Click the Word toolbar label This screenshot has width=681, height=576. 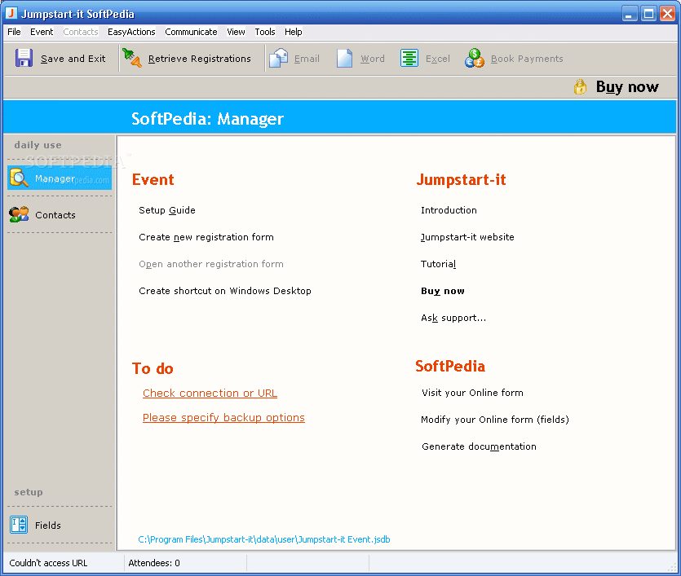(373, 59)
